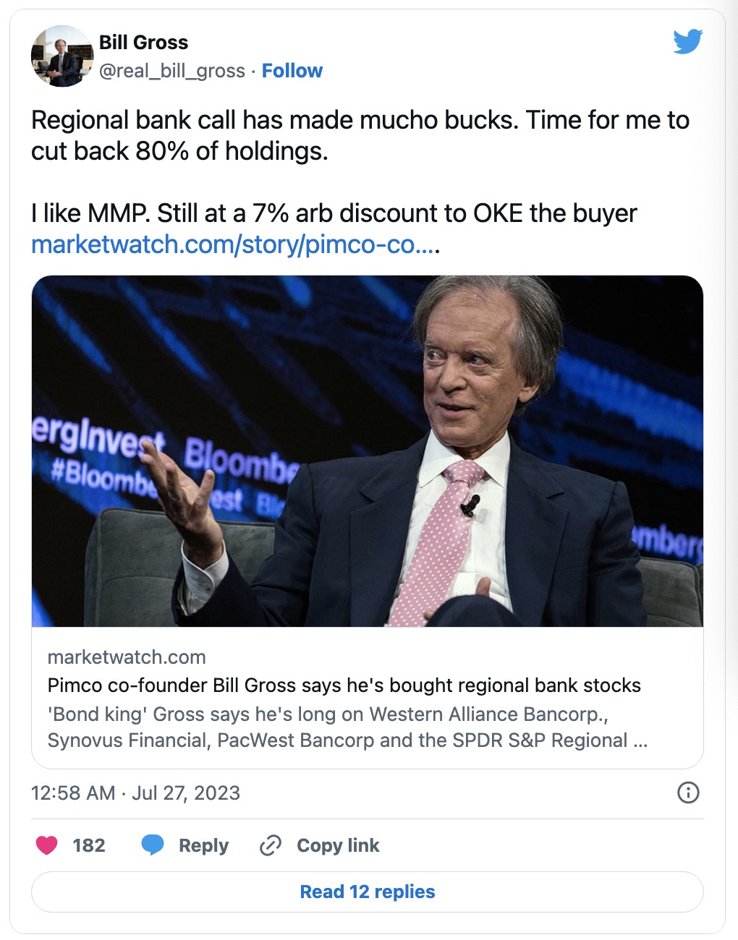Open Read 12 replies
This screenshot has height=940, width=738.
coord(368,892)
